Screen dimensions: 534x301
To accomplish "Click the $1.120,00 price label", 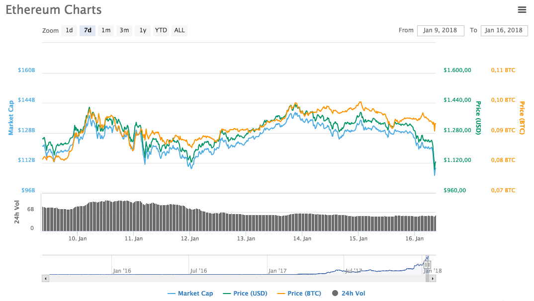I will [457, 160].
